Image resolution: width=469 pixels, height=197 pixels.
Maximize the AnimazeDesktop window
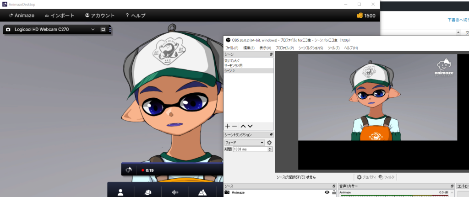pos(359,4)
